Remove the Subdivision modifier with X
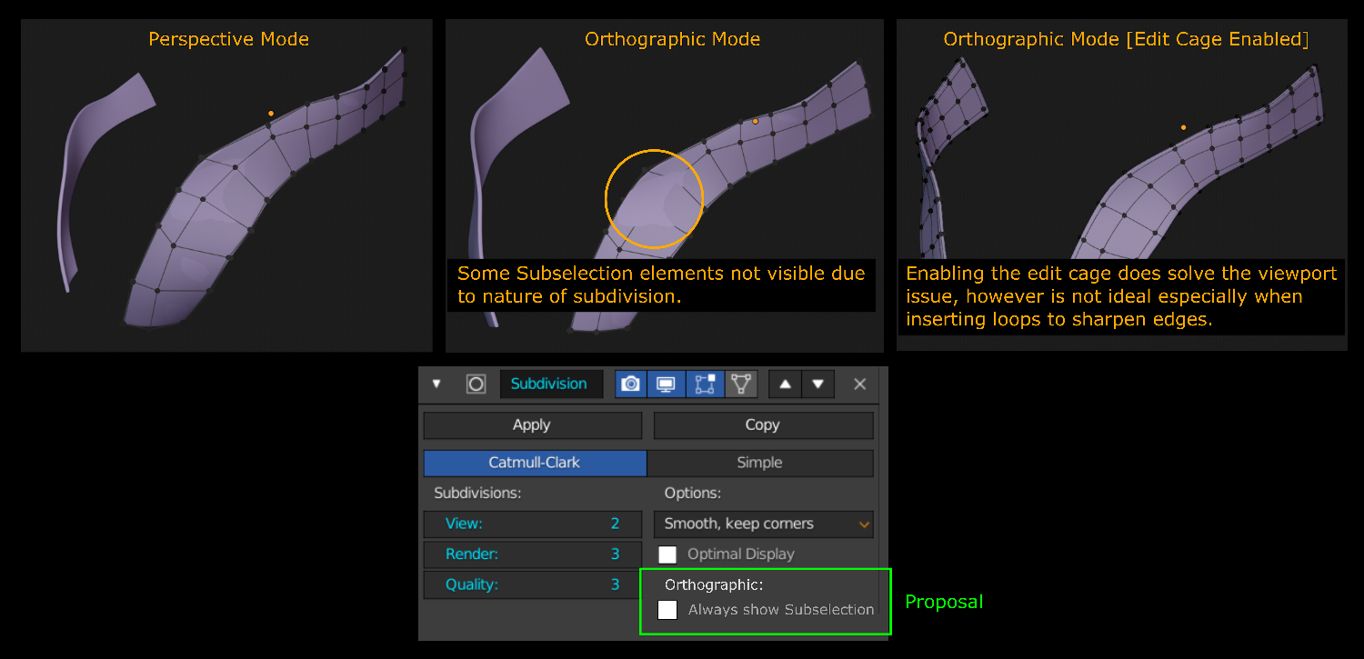Image resolution: width=1364 pixels, height=659 pixels. pos(860,384)
